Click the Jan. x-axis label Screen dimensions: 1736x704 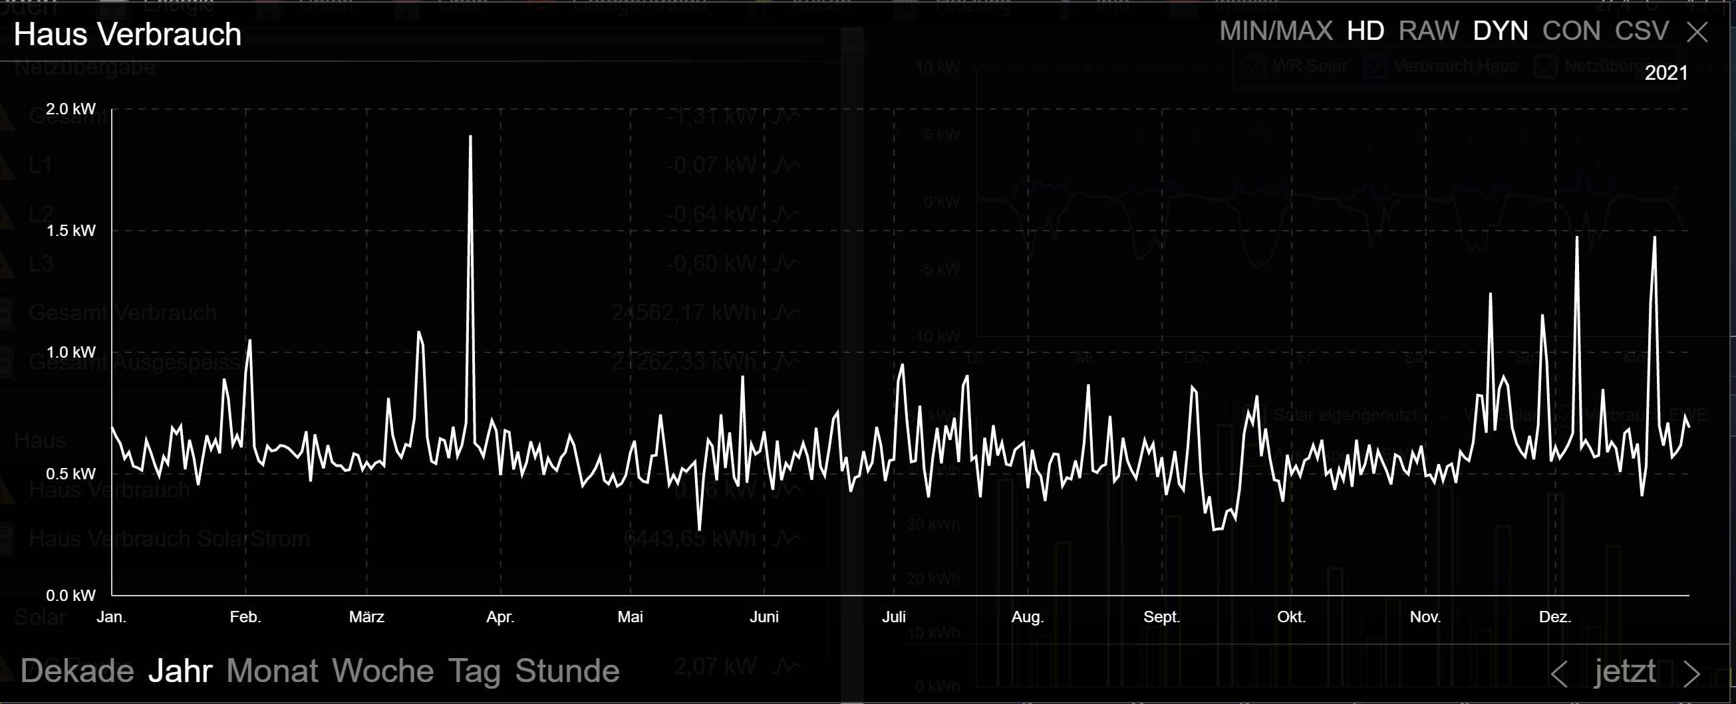(x=111, y=617)
